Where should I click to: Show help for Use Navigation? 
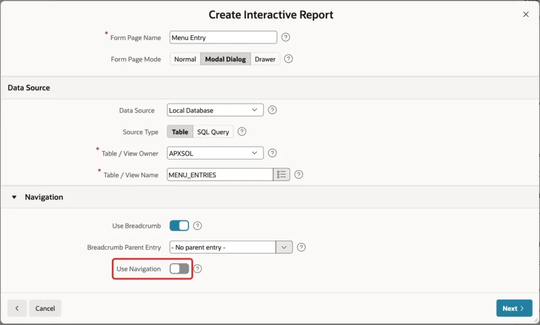click(198, 269)
